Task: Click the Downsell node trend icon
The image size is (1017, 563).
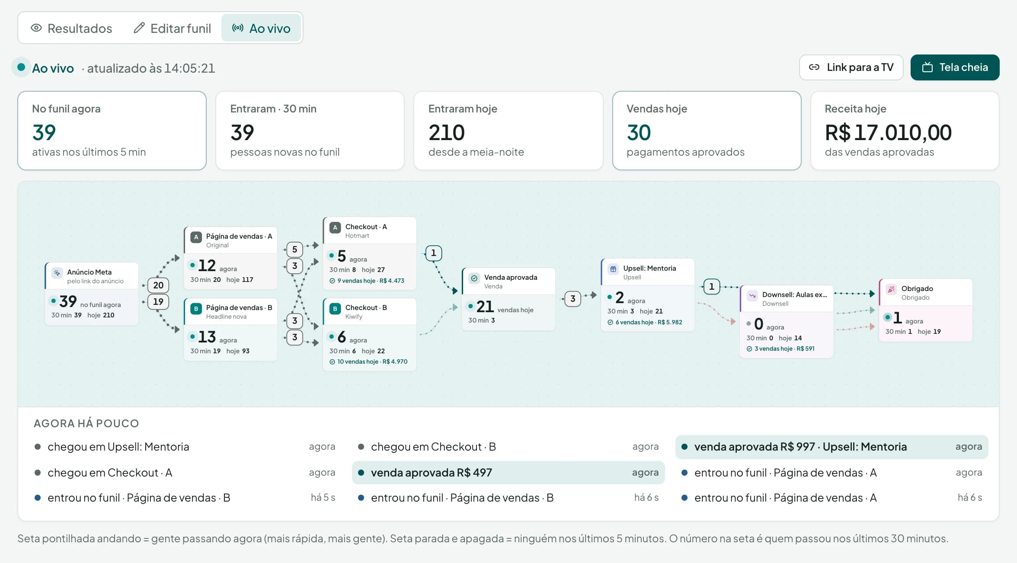Action: point(752,295)
